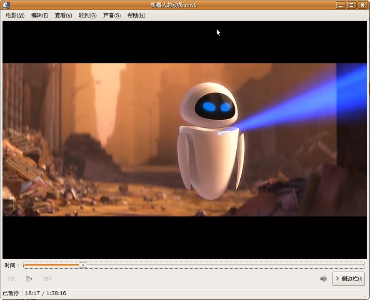Open the 编辑(E) menu
The height and width of the screenshot is (300, 370).
(x=40, y=15)
